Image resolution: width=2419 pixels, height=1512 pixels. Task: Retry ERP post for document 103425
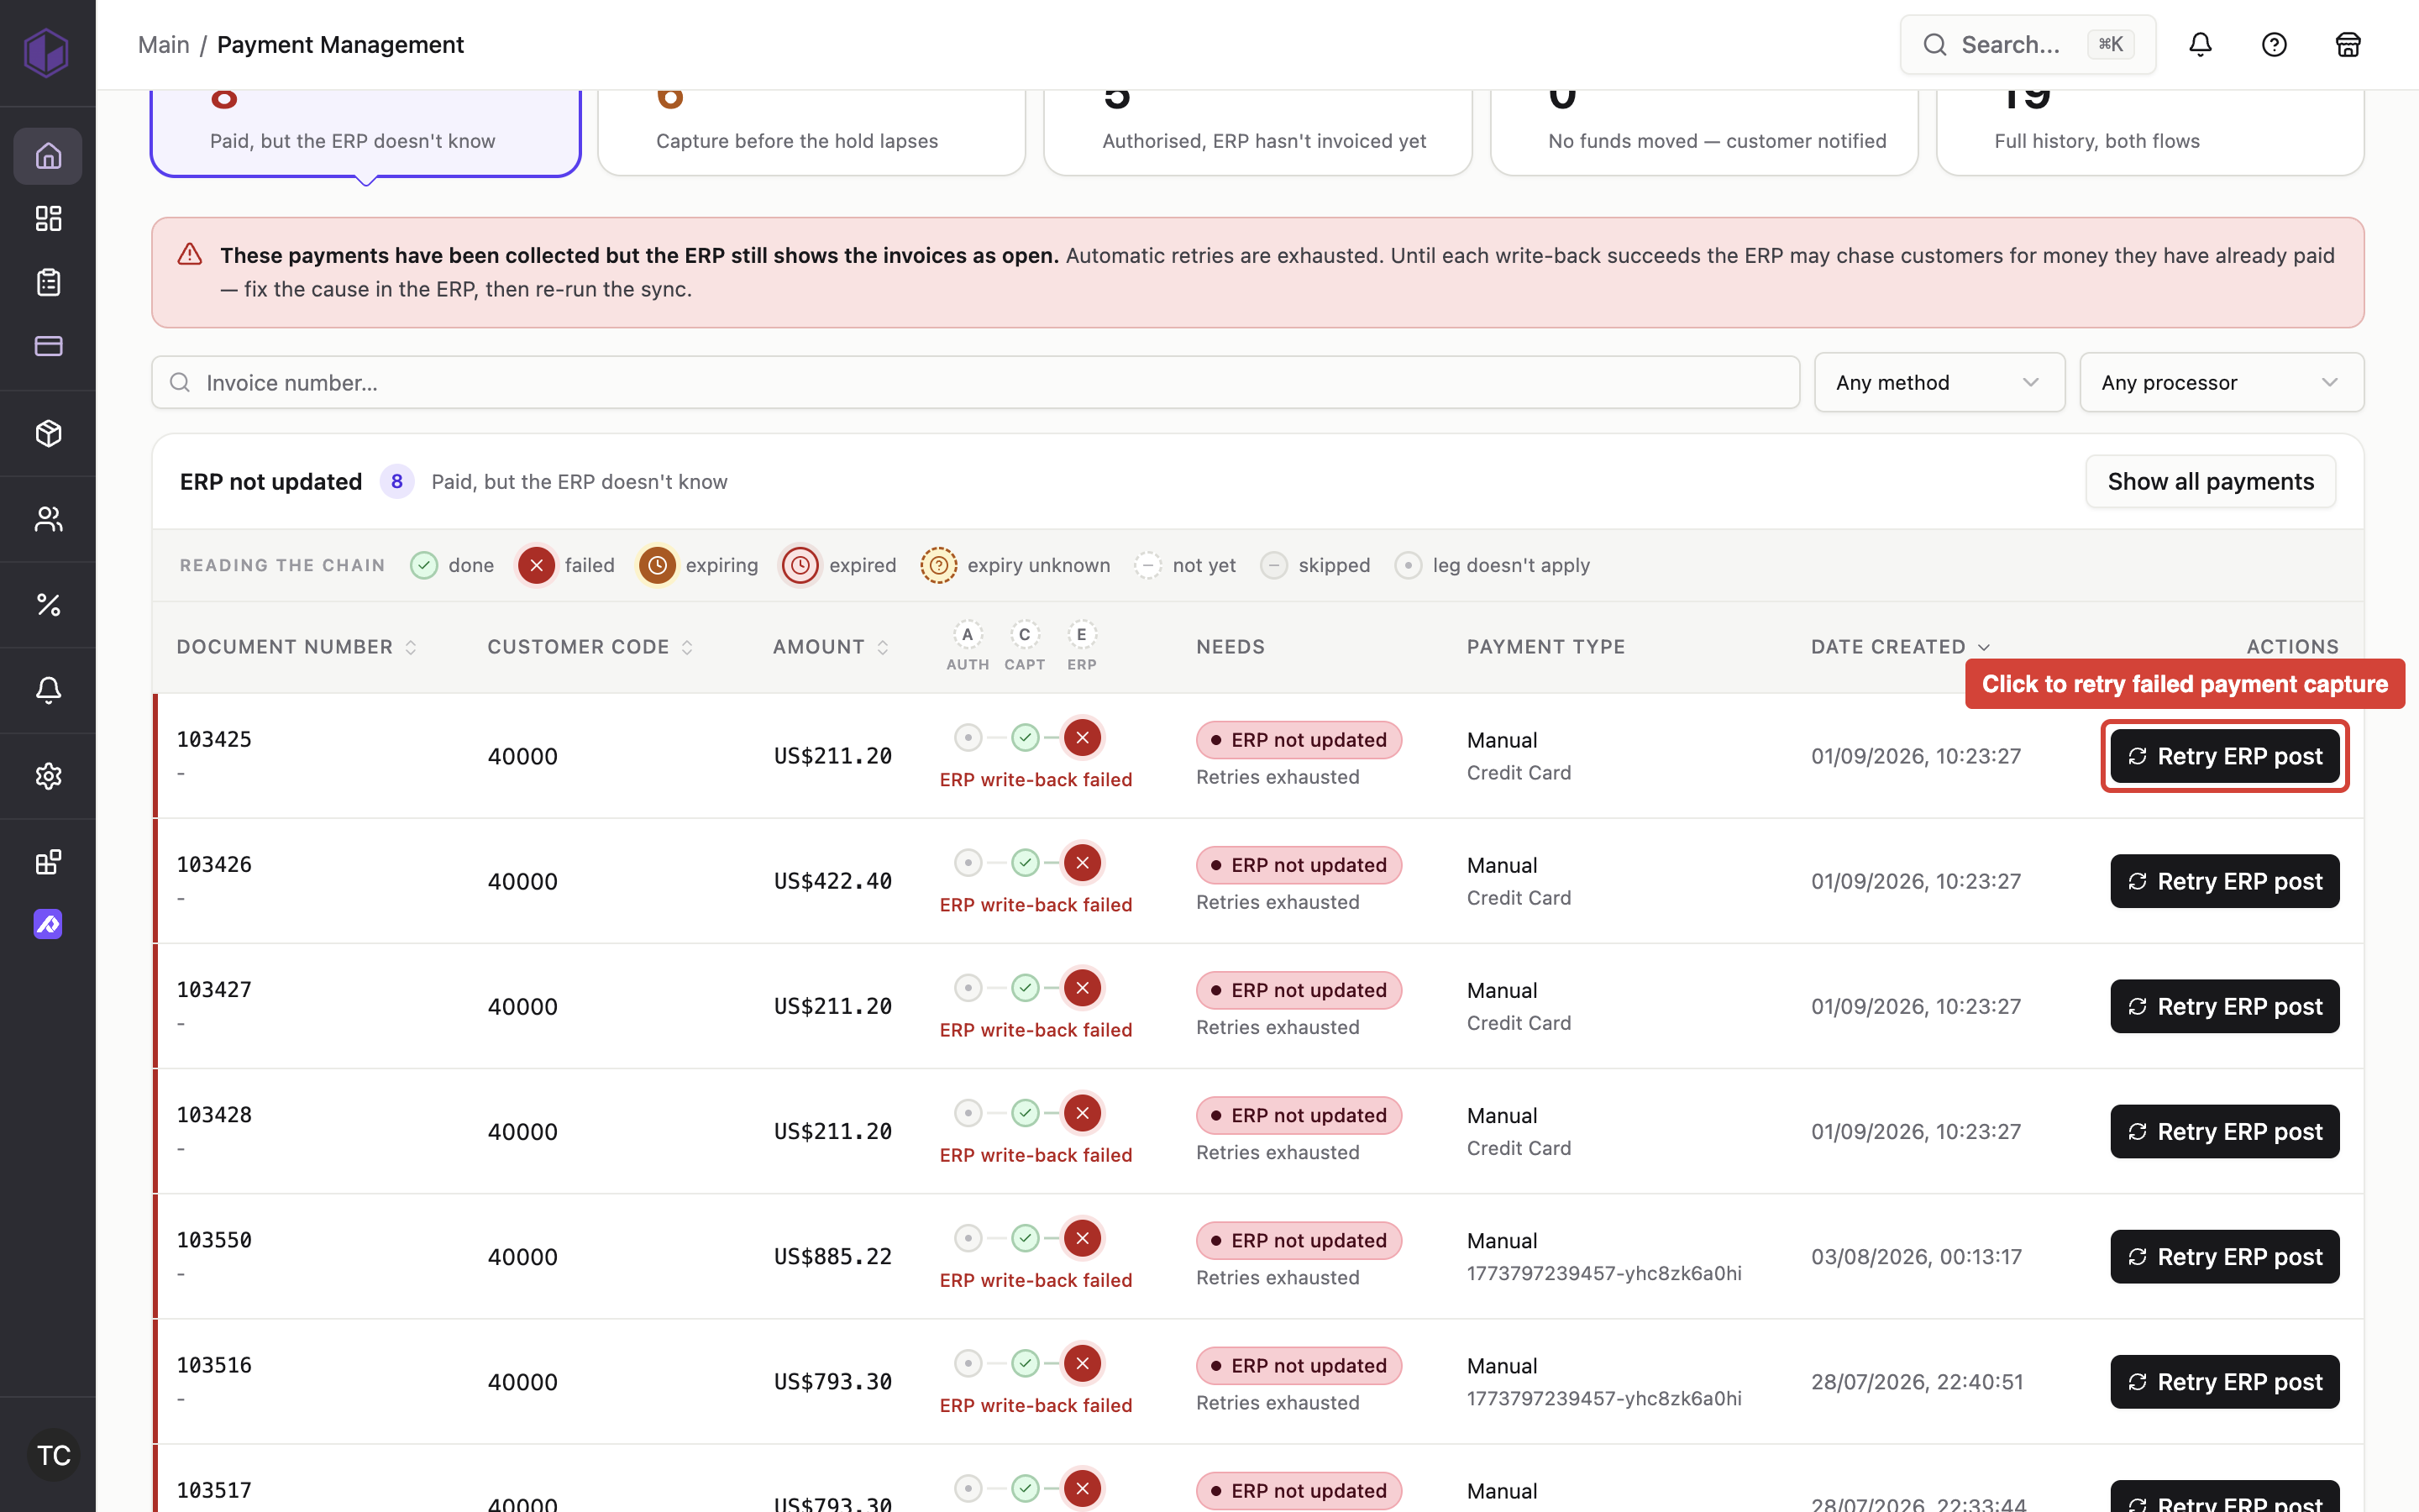(2224, 756)
